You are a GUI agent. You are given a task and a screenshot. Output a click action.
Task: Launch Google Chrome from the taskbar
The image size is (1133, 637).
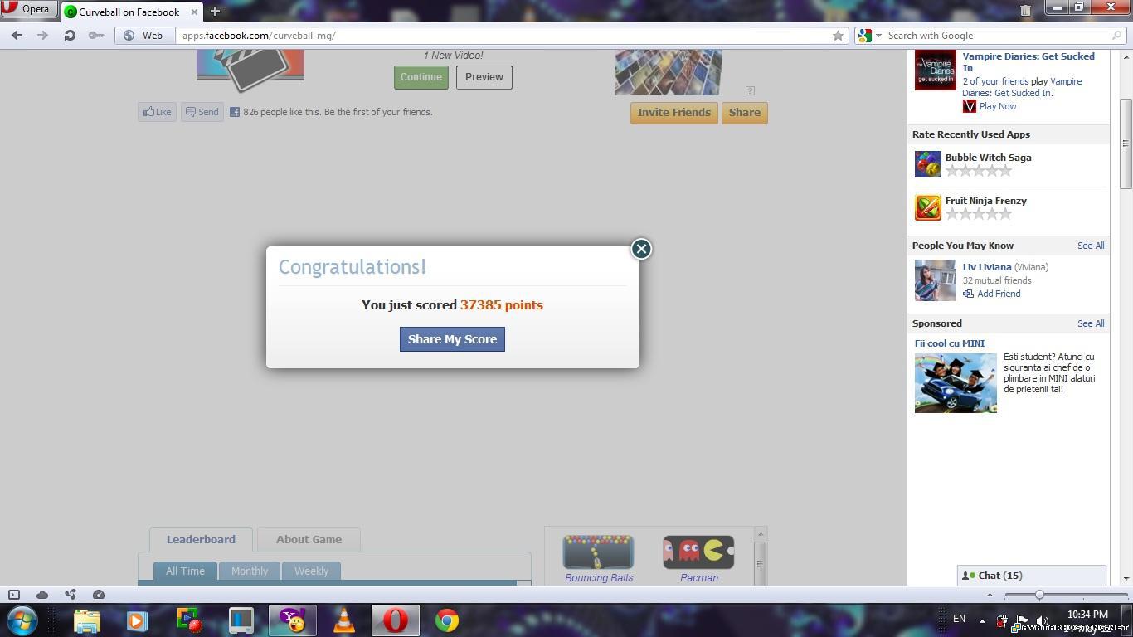click(x=446, y=620)
